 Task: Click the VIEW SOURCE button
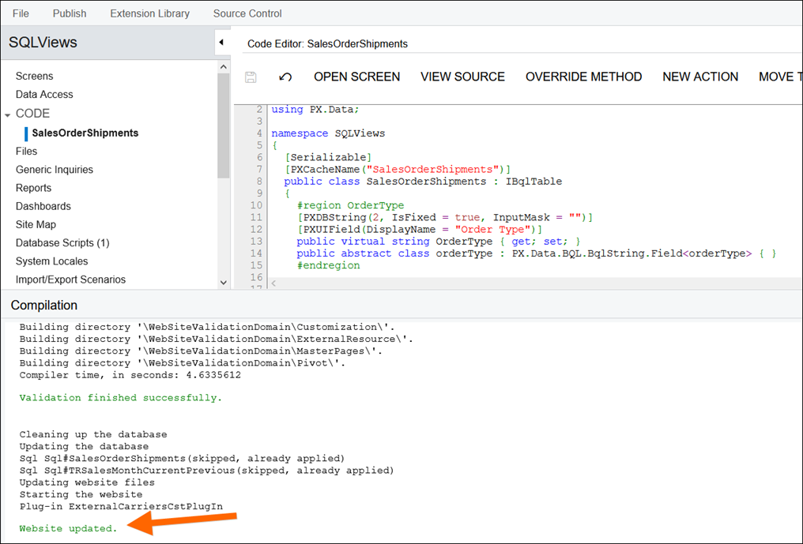point(462,77)
